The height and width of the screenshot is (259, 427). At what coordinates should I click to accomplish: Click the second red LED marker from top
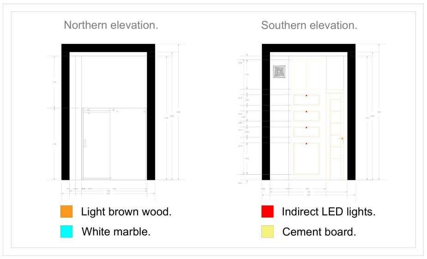click(307, 112)
